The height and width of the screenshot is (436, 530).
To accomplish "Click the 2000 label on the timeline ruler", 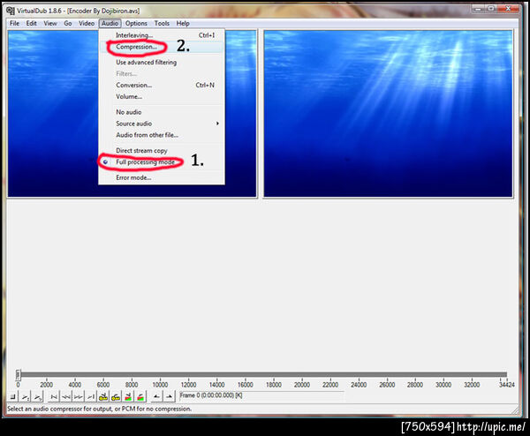I will (x=46, y=385).
